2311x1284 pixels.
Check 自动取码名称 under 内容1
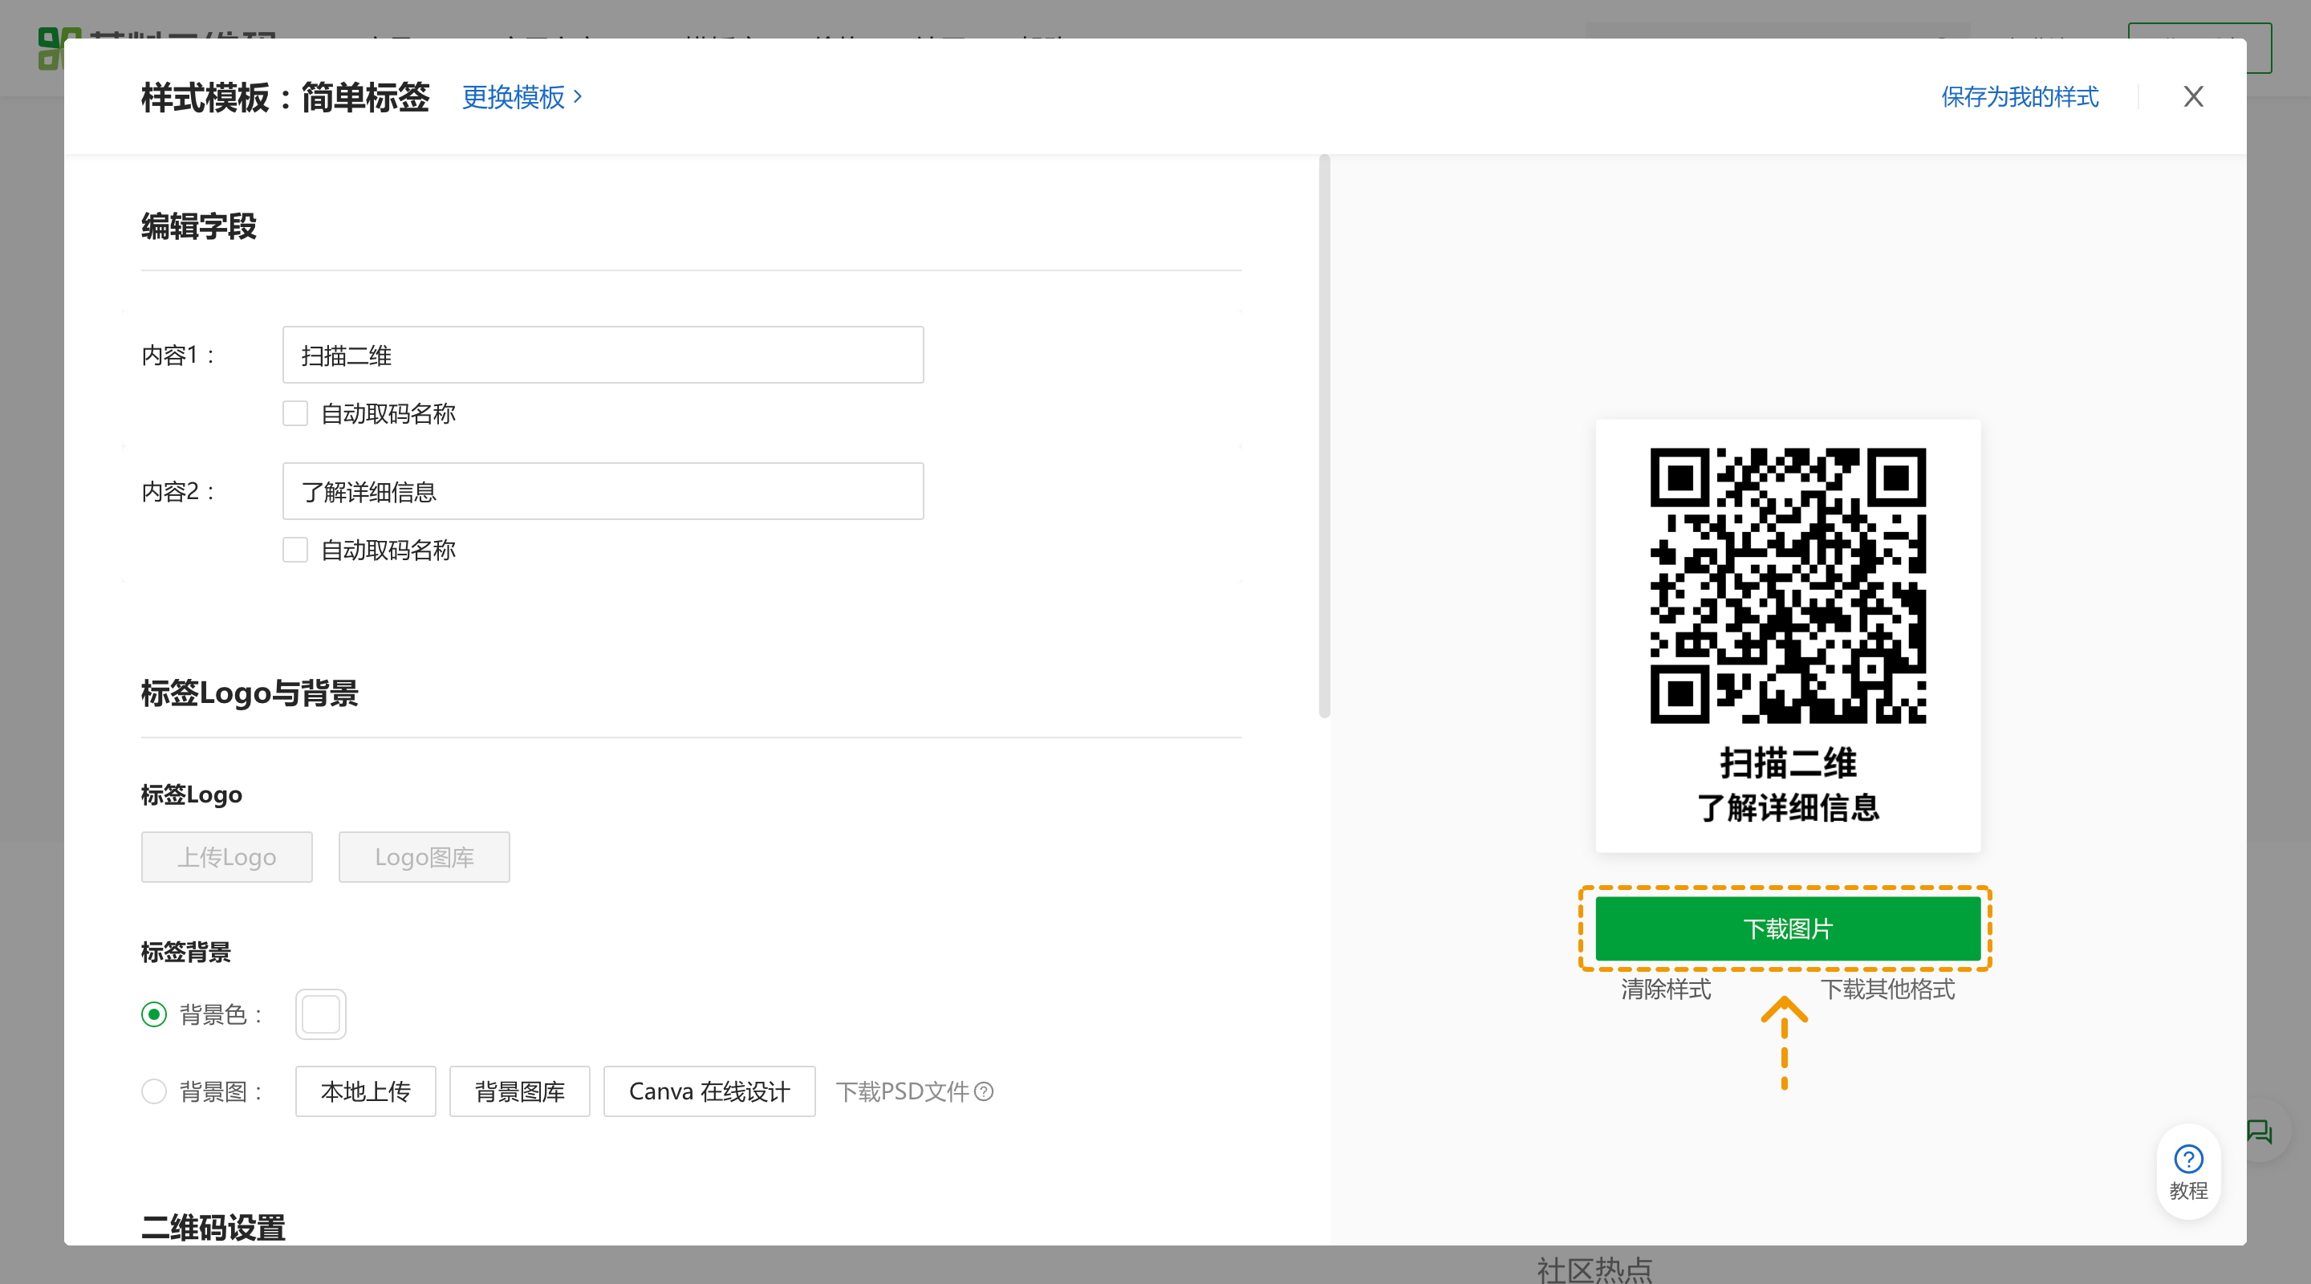tap(295, 413)
